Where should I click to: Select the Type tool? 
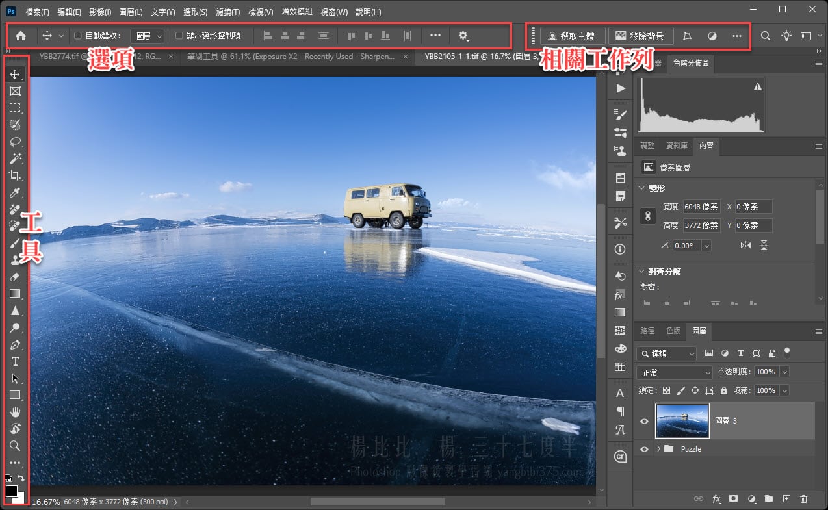point(15,361)
